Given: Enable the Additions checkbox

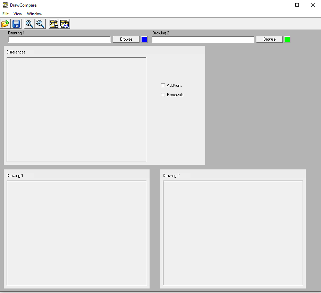Looking at the screenshot, I should [163, 85].
